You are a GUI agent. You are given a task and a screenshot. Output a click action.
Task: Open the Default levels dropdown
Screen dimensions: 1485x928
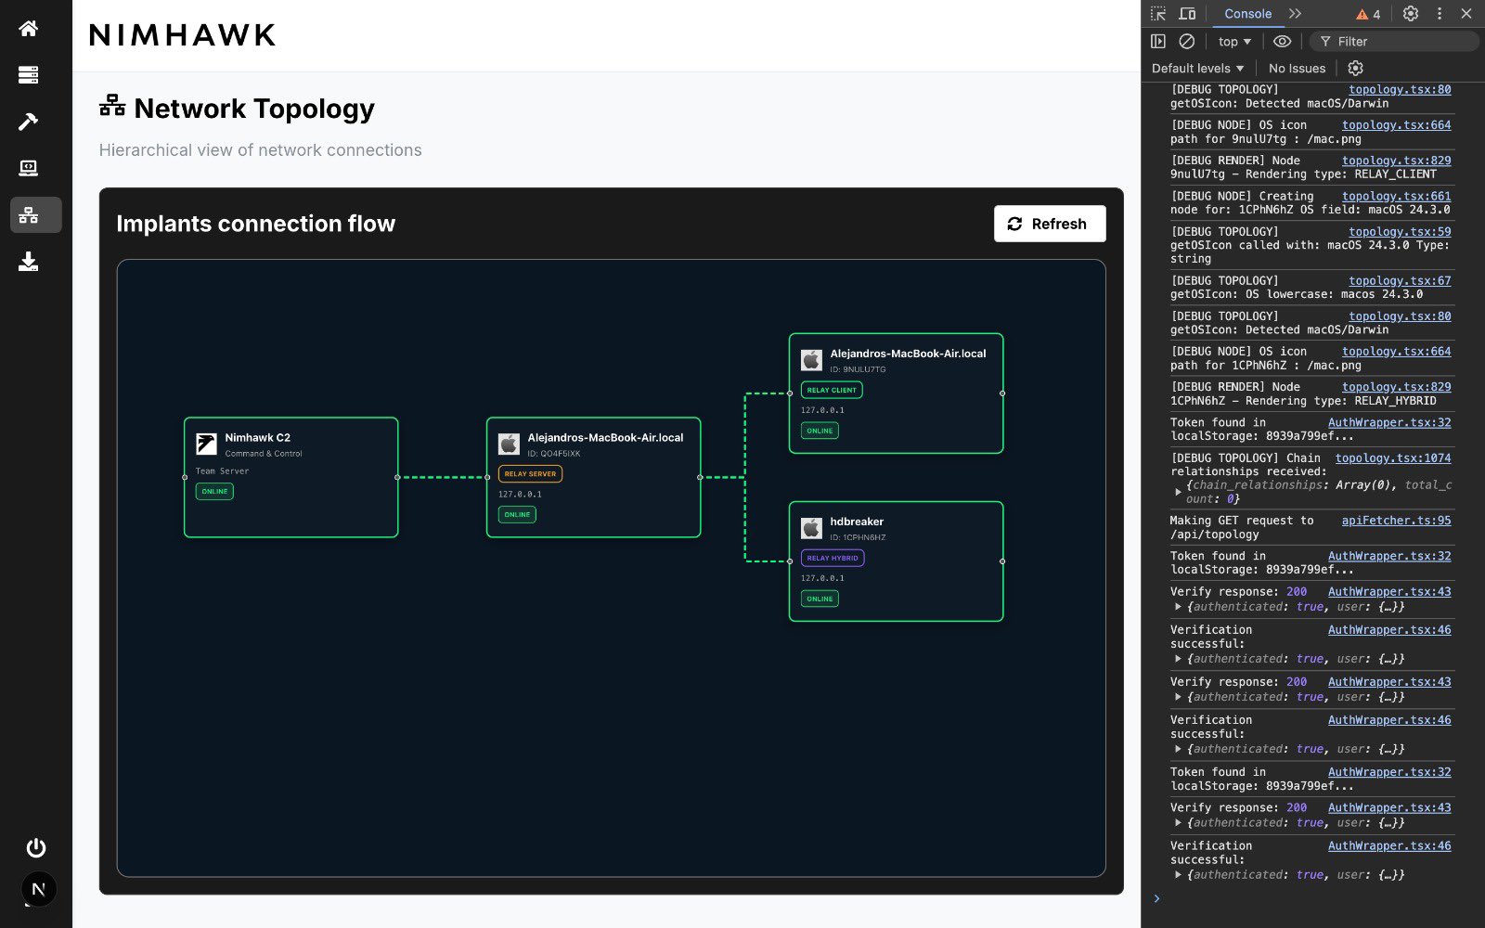coord(1197,68)
